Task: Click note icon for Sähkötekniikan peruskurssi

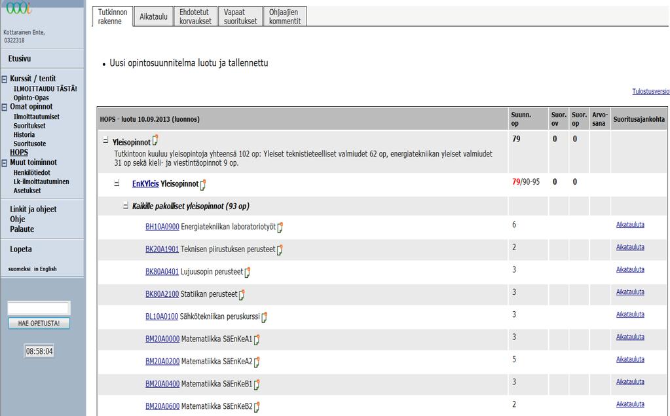Action: (x=265, y=317)
